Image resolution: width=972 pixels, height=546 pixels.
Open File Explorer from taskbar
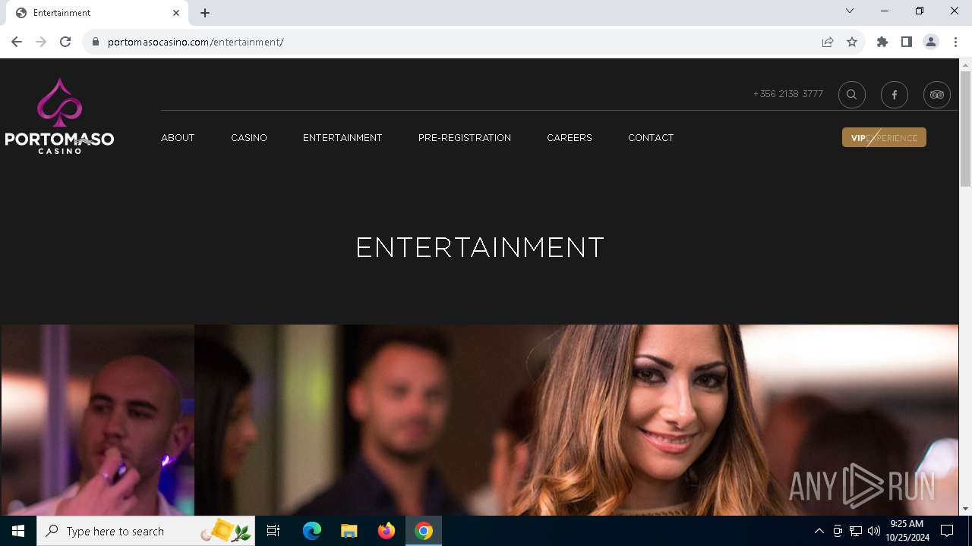click(x=349, y=531)
